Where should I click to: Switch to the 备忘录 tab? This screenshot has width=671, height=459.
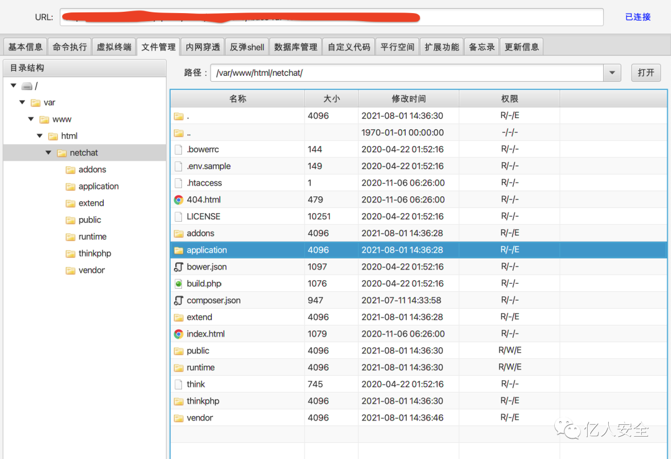point(482,47)
